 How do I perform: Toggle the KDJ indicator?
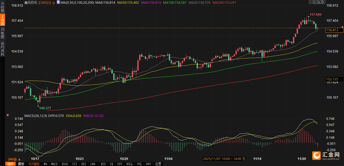[x=84, y=164]
